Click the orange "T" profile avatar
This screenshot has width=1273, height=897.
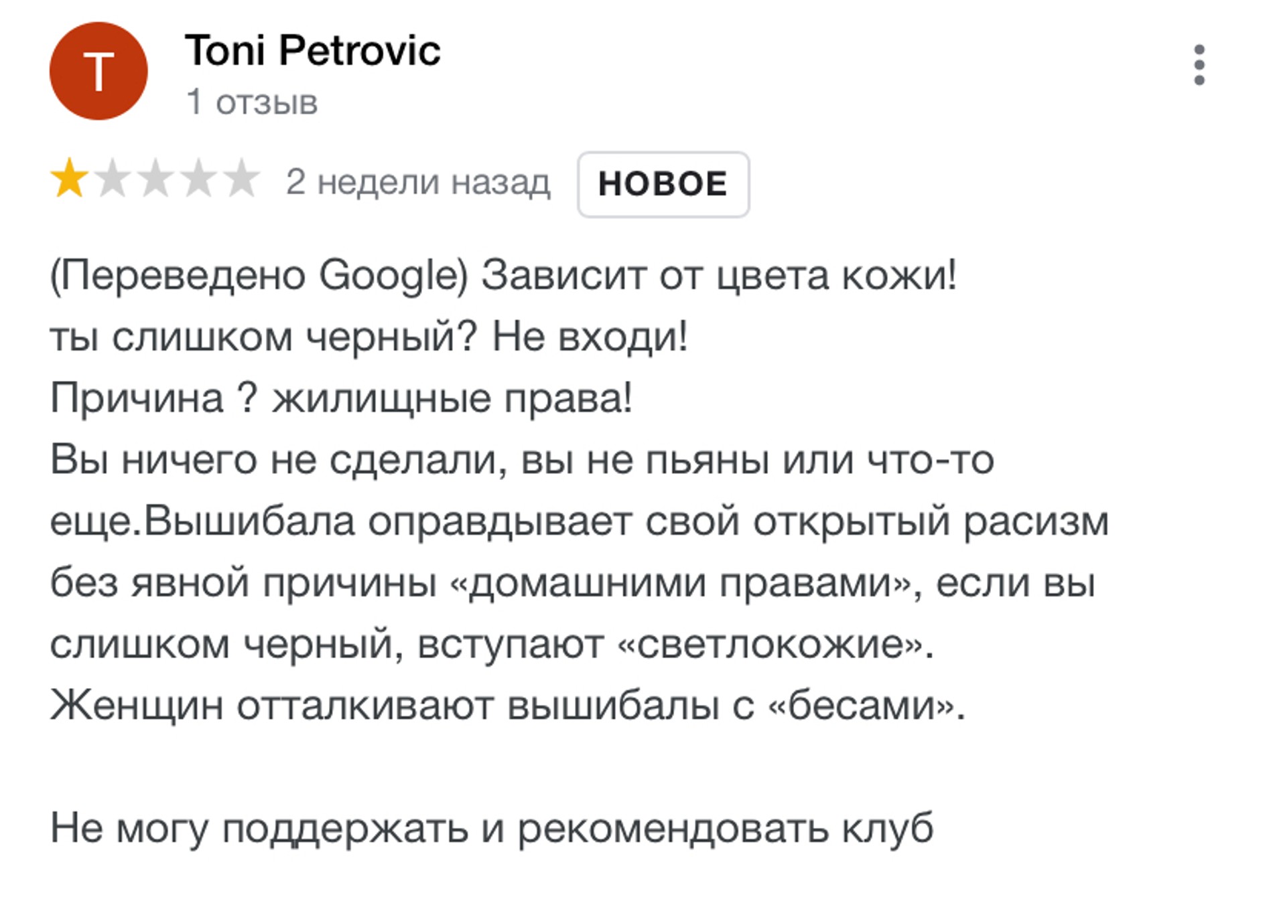point(98,71)
